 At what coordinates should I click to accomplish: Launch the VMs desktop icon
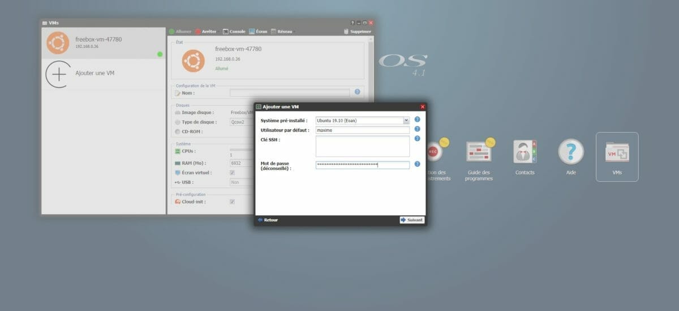[x=617, y=153]
